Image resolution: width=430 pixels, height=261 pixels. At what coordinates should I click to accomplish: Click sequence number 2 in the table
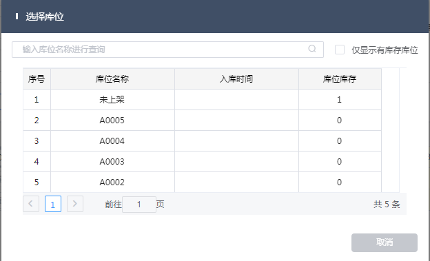tap(37, 120)
